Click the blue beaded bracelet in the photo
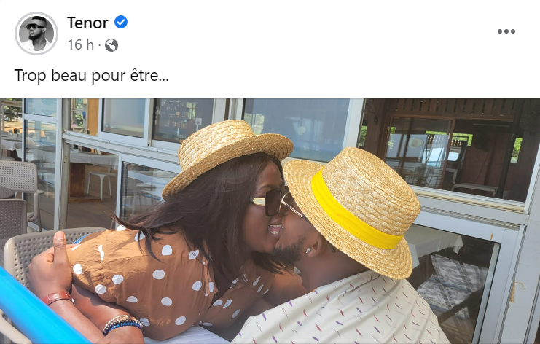540x344 pixels. [122, 325]
